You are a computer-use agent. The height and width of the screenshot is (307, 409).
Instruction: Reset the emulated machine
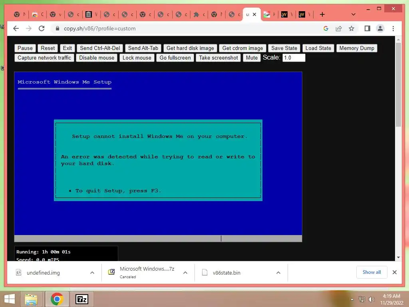coord(48,48)
